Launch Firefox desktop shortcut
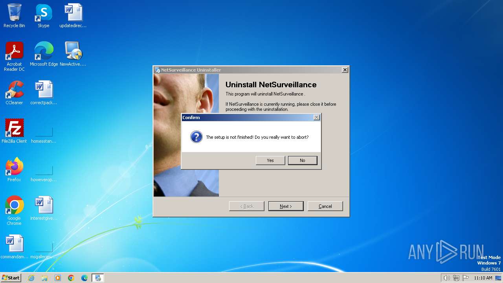This screenshot has width=503, height=283. (14, 170)
